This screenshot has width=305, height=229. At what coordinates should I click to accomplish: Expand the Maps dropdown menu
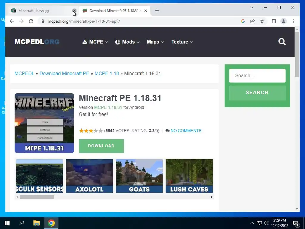tap(155, 42)
